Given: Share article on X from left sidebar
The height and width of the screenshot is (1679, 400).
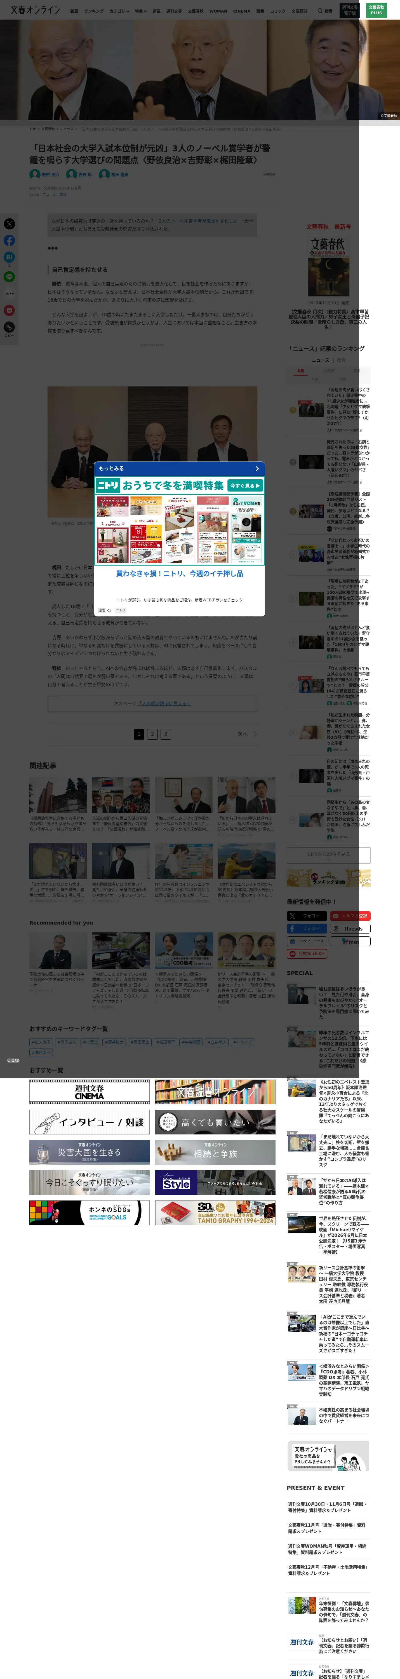Looking at the screenshot, I should pos(9,224).
